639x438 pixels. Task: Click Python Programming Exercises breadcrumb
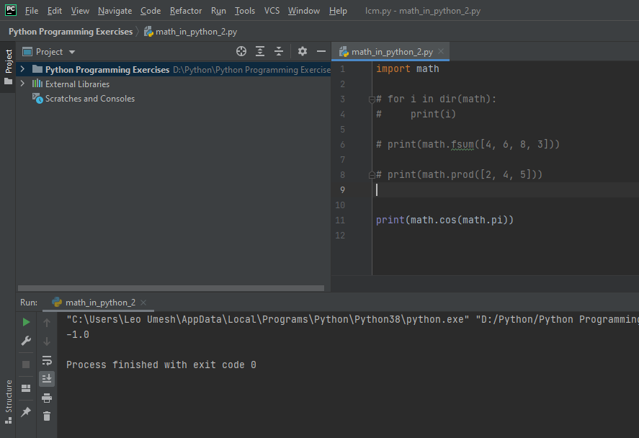coord(71,32)
